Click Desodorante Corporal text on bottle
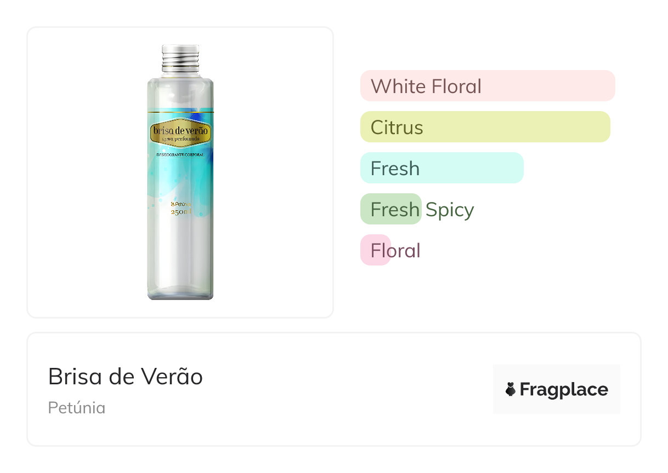Screen dimensions: 668x473 click(180, 155)
